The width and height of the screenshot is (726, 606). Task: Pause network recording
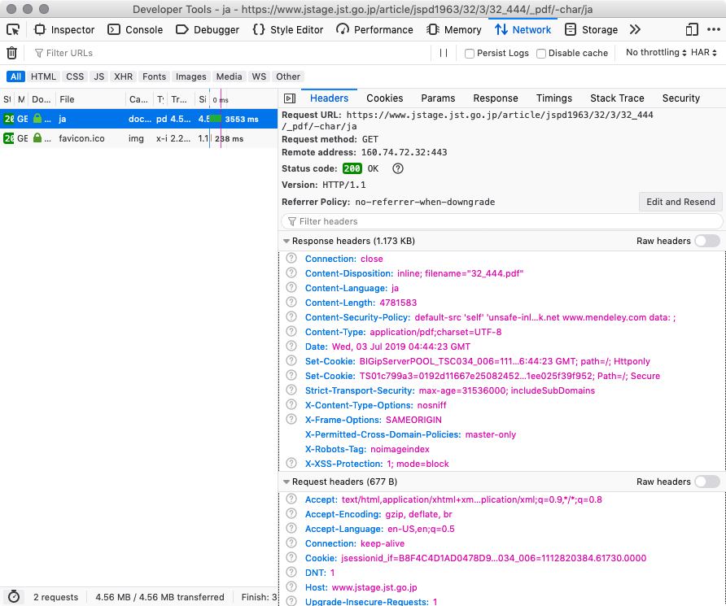[444, 53]
